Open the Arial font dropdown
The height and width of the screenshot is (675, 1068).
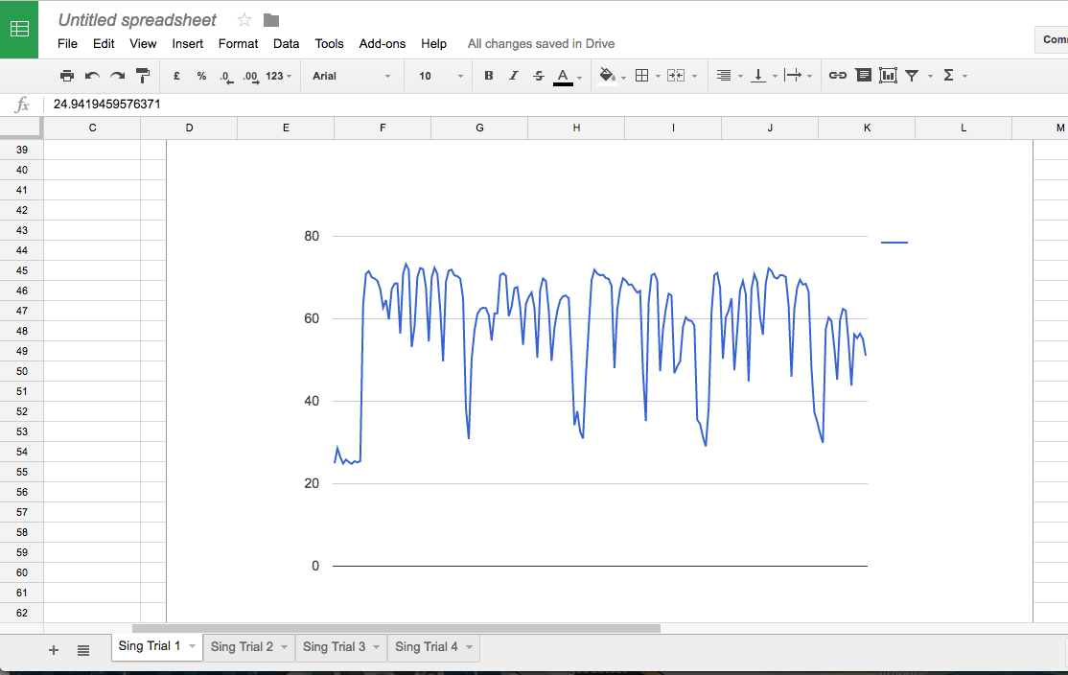pos(352,76)
